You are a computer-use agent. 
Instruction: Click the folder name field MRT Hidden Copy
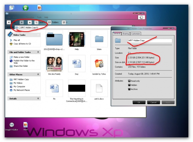(150, 41)
